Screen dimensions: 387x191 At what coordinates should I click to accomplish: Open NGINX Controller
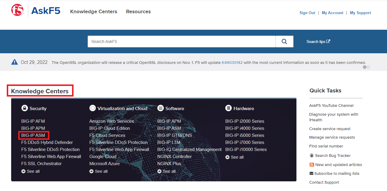coord(175,156)
